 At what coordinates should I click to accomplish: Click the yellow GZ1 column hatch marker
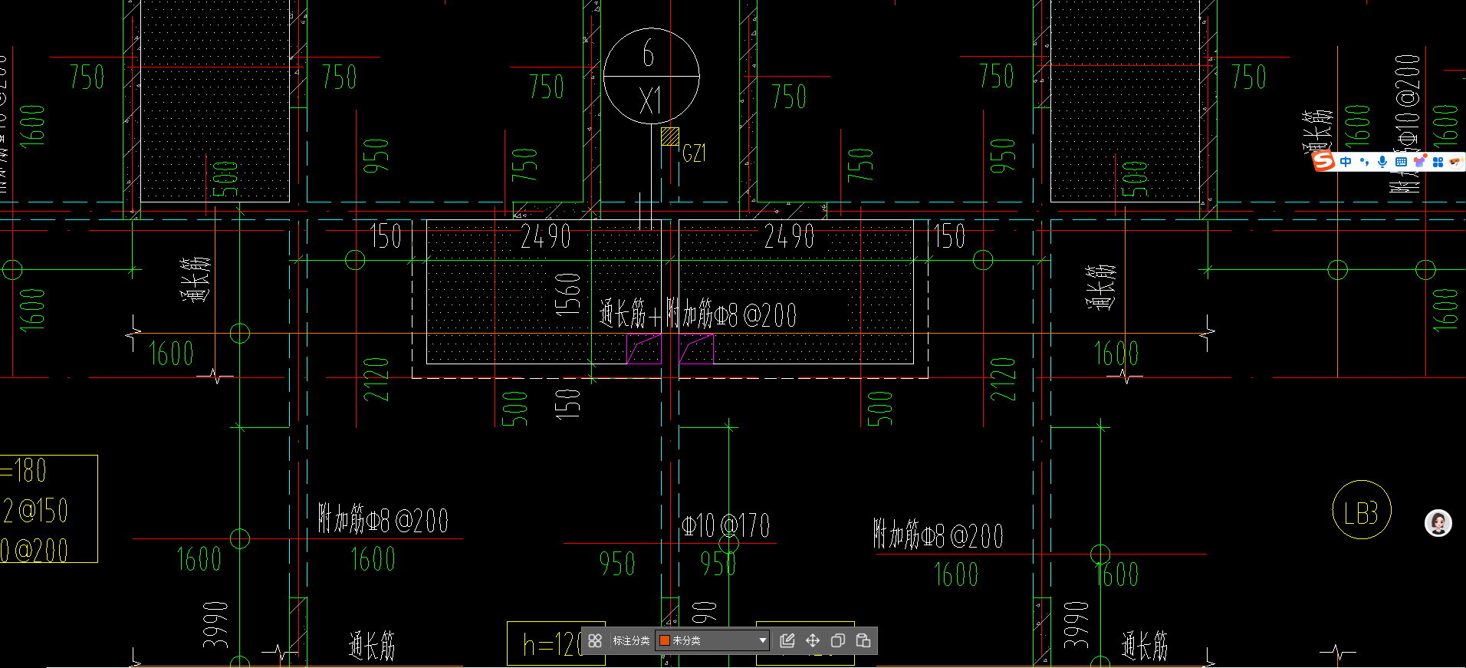pos(670,137)
